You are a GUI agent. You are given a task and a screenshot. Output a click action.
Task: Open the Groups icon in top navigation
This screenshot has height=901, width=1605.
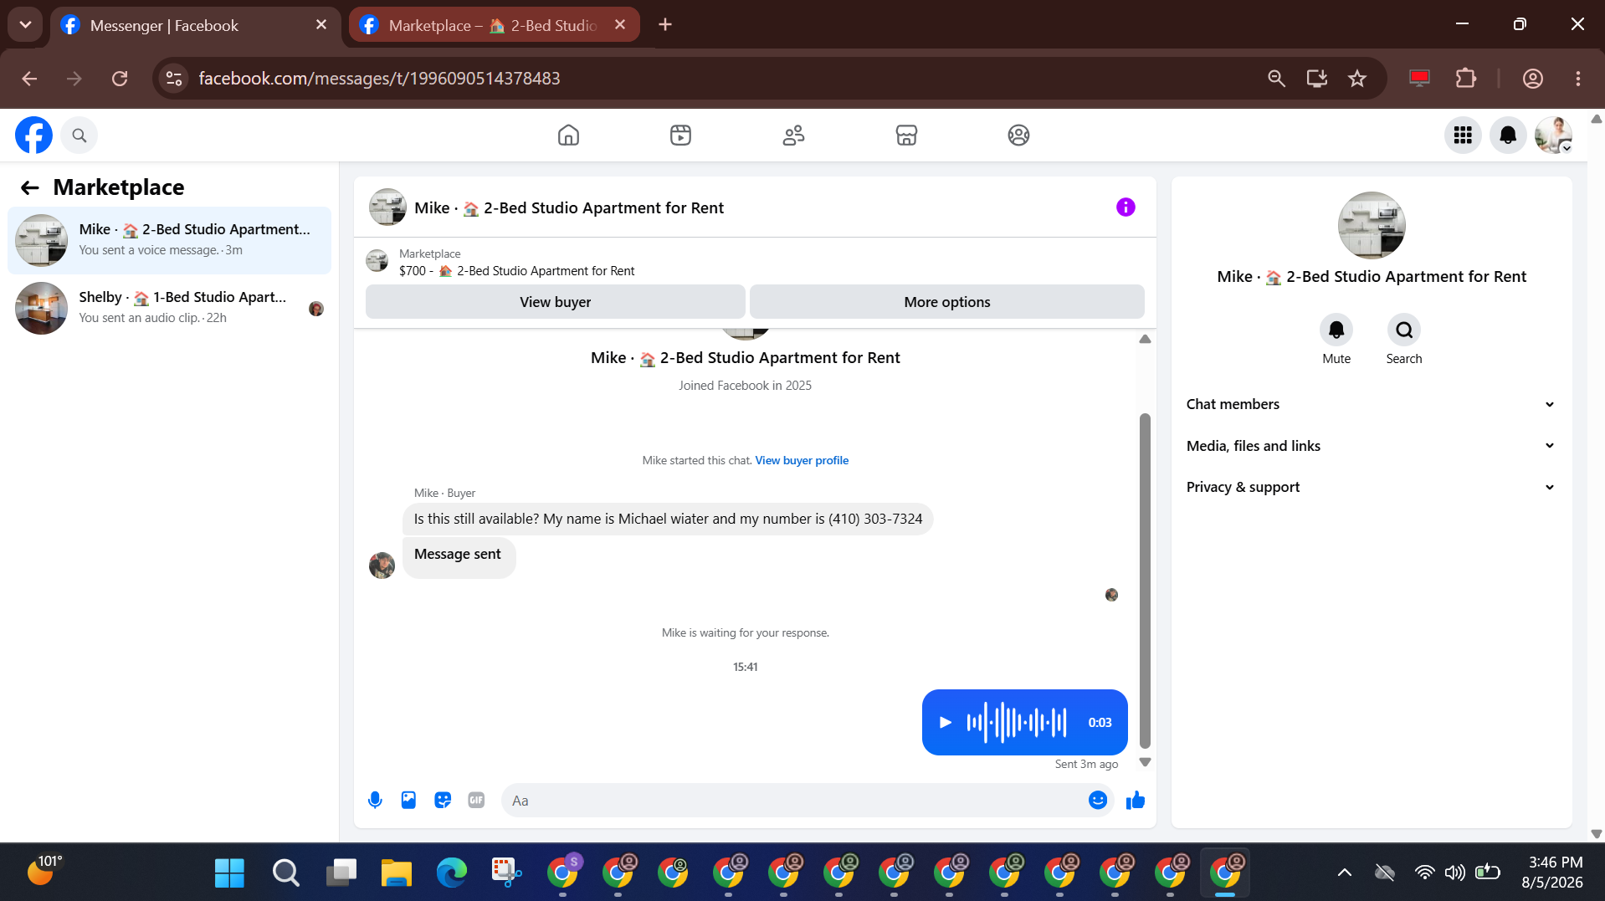tap(1018, 135)
